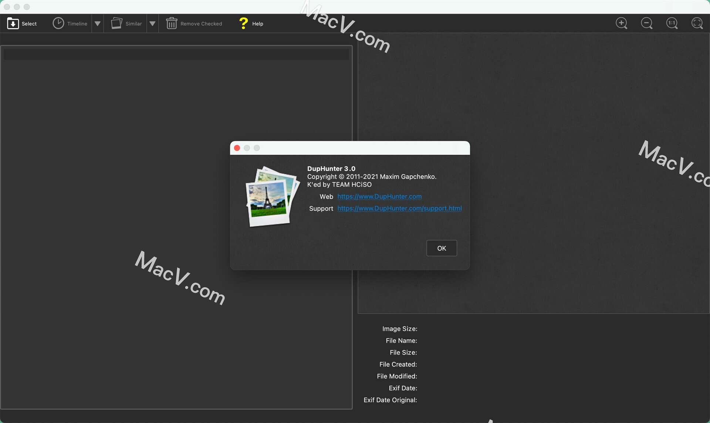The width and height of the screenshot is (710, 423).
Task: Open the Timeline clock tool
Action: (x=58, y=23)
